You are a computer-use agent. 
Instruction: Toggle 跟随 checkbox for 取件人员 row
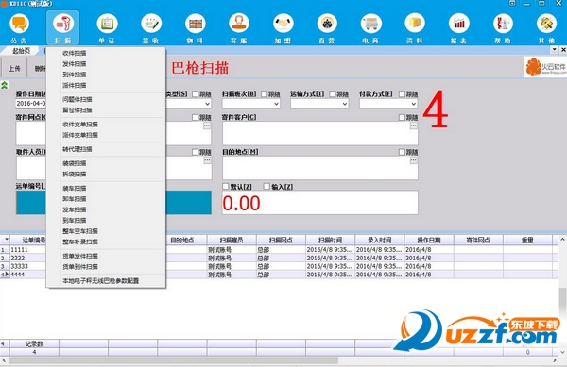click(196, 152)
